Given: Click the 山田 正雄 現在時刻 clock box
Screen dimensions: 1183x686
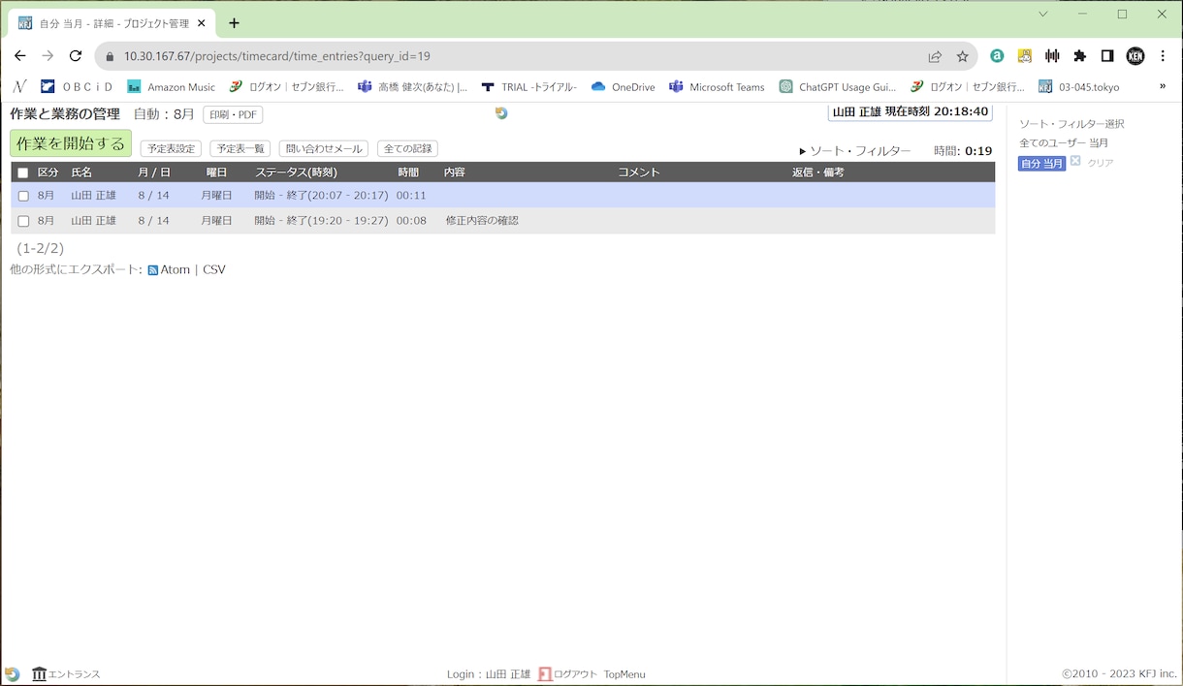Looking at the screenshot, I should [911, 112].
